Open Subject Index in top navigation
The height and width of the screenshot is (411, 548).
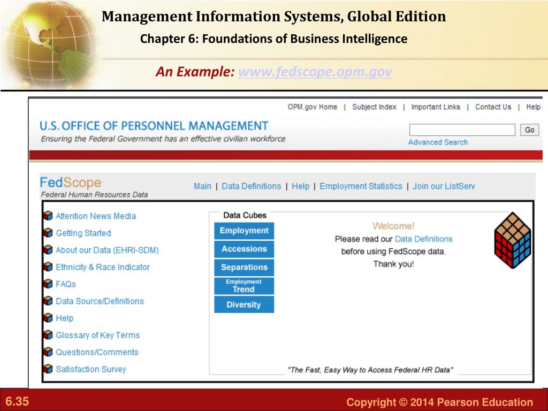coord(374,107)
